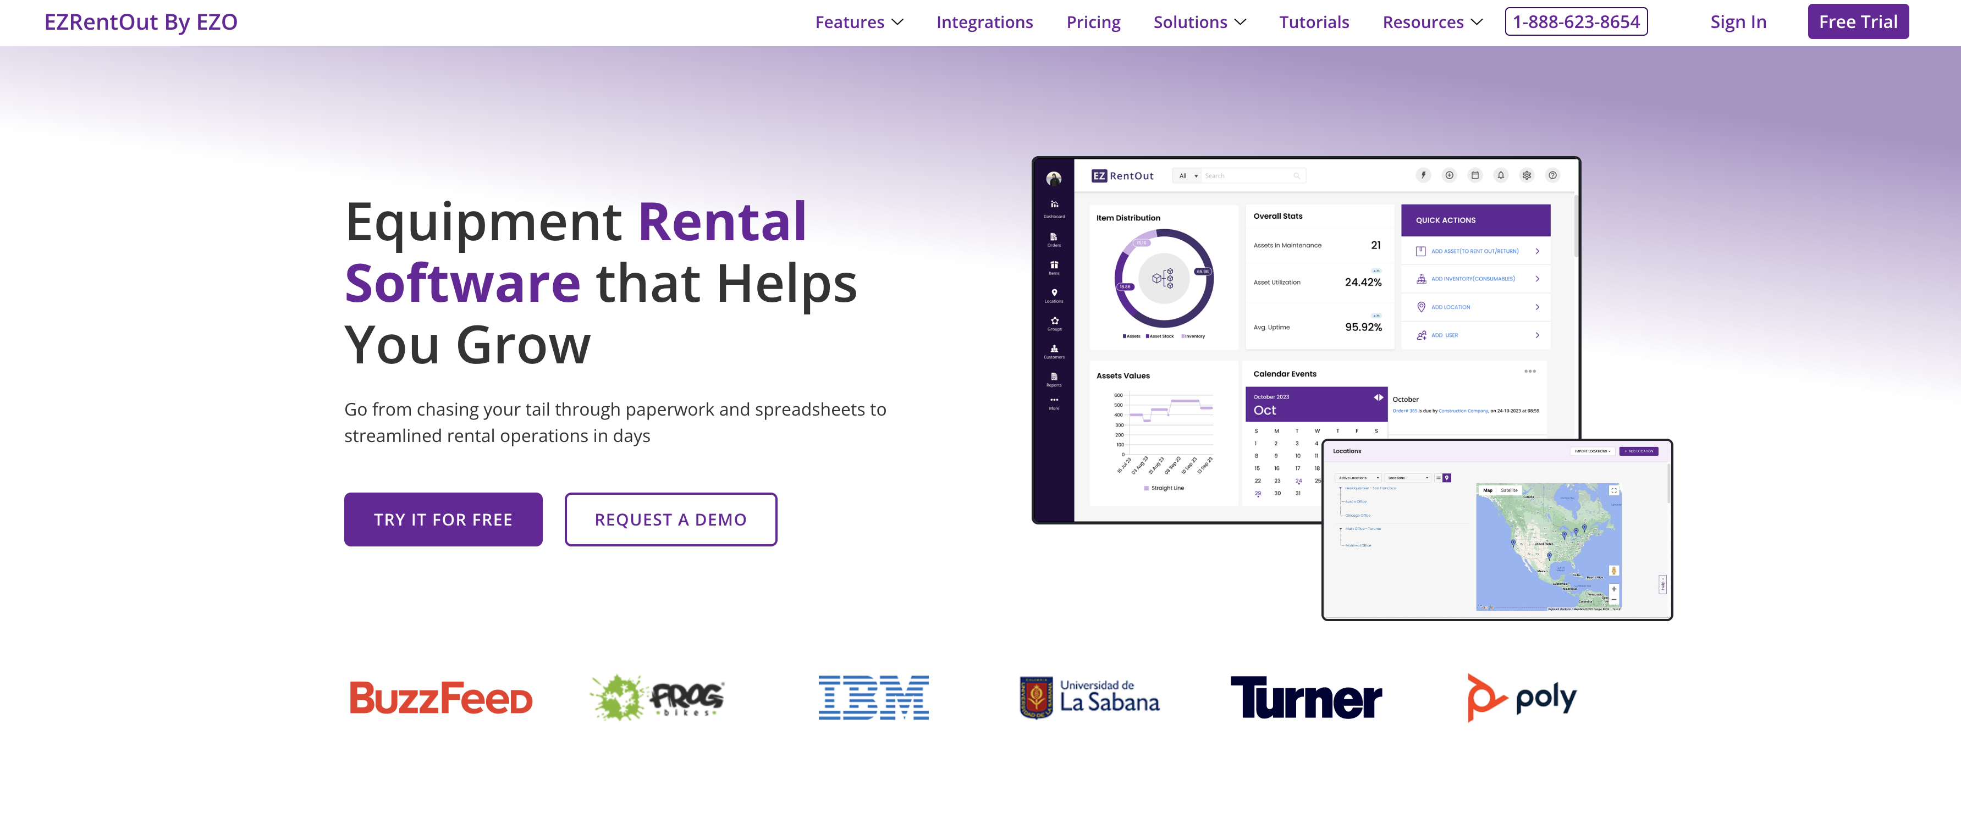Screen dimensions: 1961x829
Task: Click the settings gear icon in dashboard preview
Action: [x=1527, y=175]
